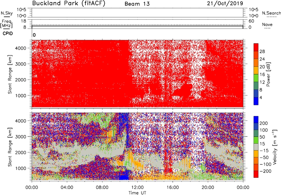Click the '4' power colorbar tick label
This screenshot has width=281, height=195.
click(261, 97)
